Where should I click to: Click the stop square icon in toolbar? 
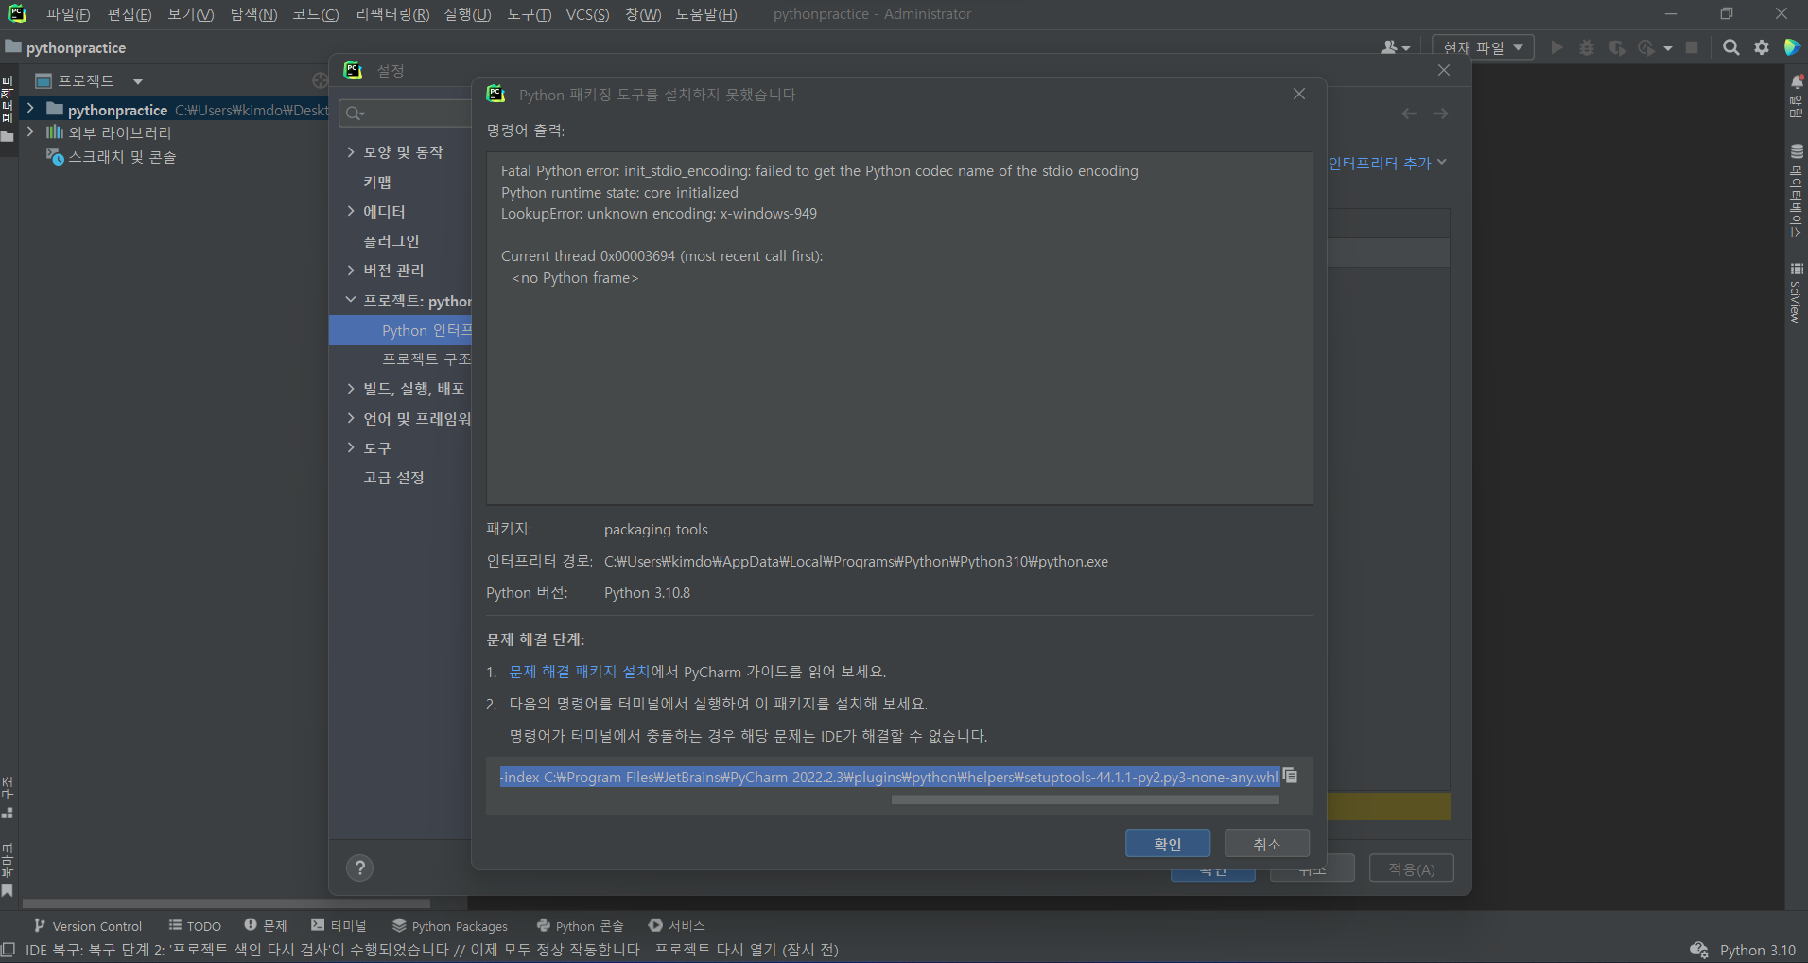click(x=1692, y=47)
